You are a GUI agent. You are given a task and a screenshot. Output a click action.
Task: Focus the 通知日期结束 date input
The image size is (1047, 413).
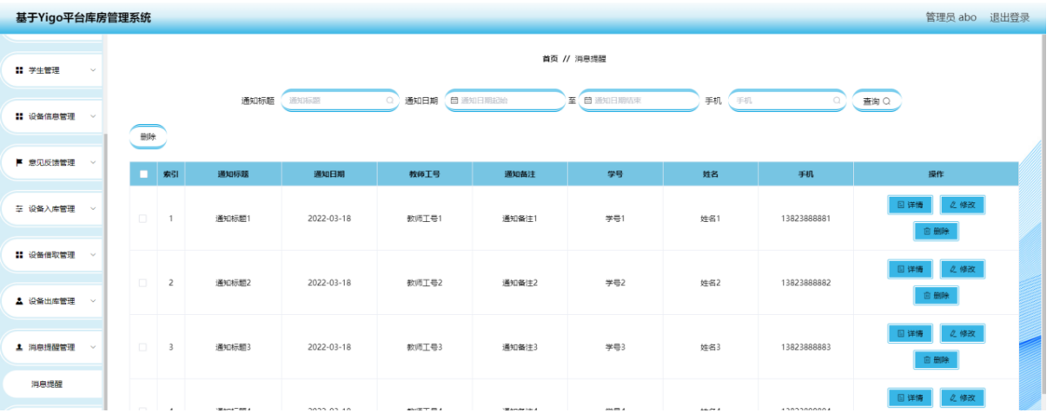click(639, 101)
